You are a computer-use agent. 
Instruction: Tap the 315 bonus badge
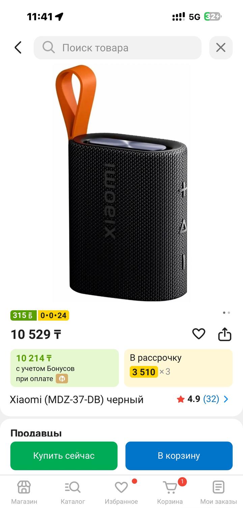click(23, 315)
